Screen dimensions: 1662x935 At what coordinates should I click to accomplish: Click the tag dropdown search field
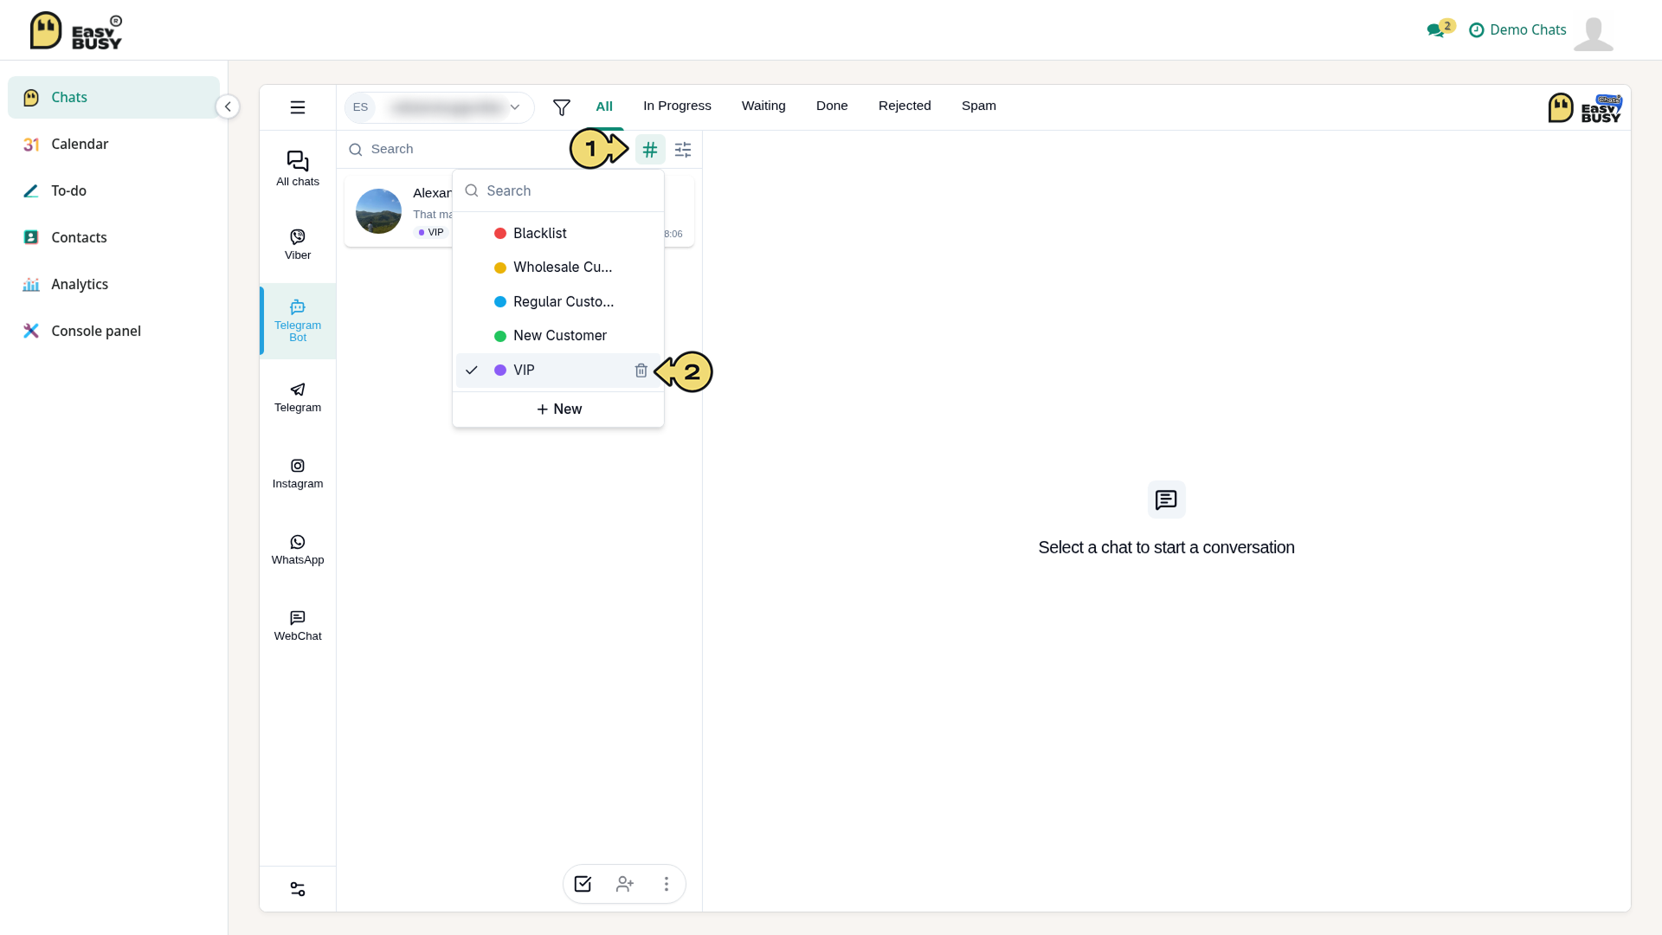click(x=558, y=190)
